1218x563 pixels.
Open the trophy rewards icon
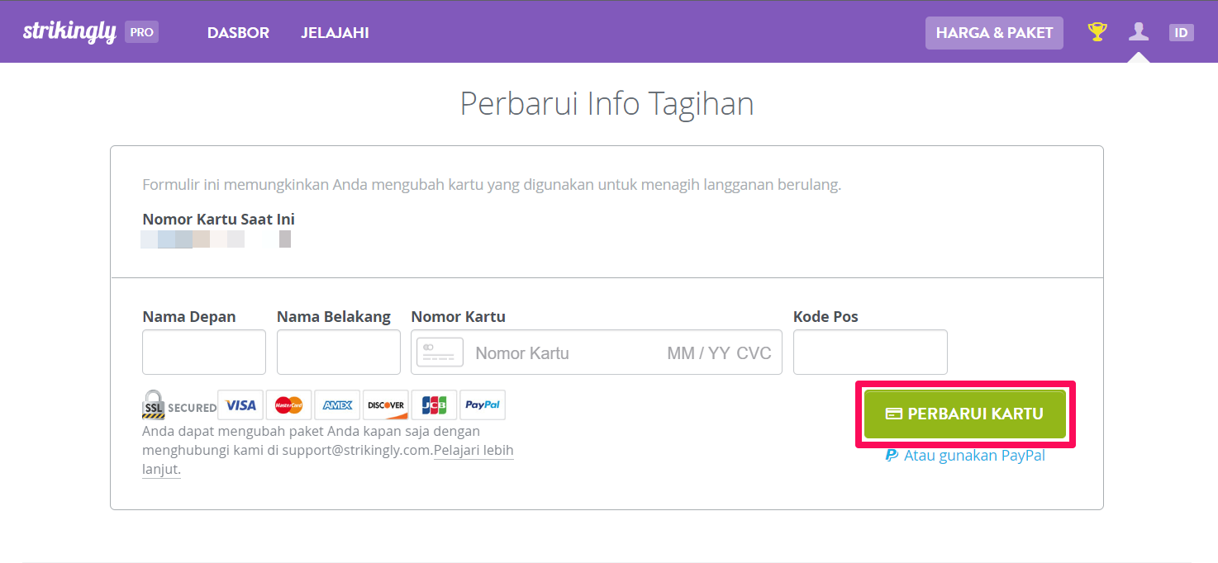click(1097, 32)
